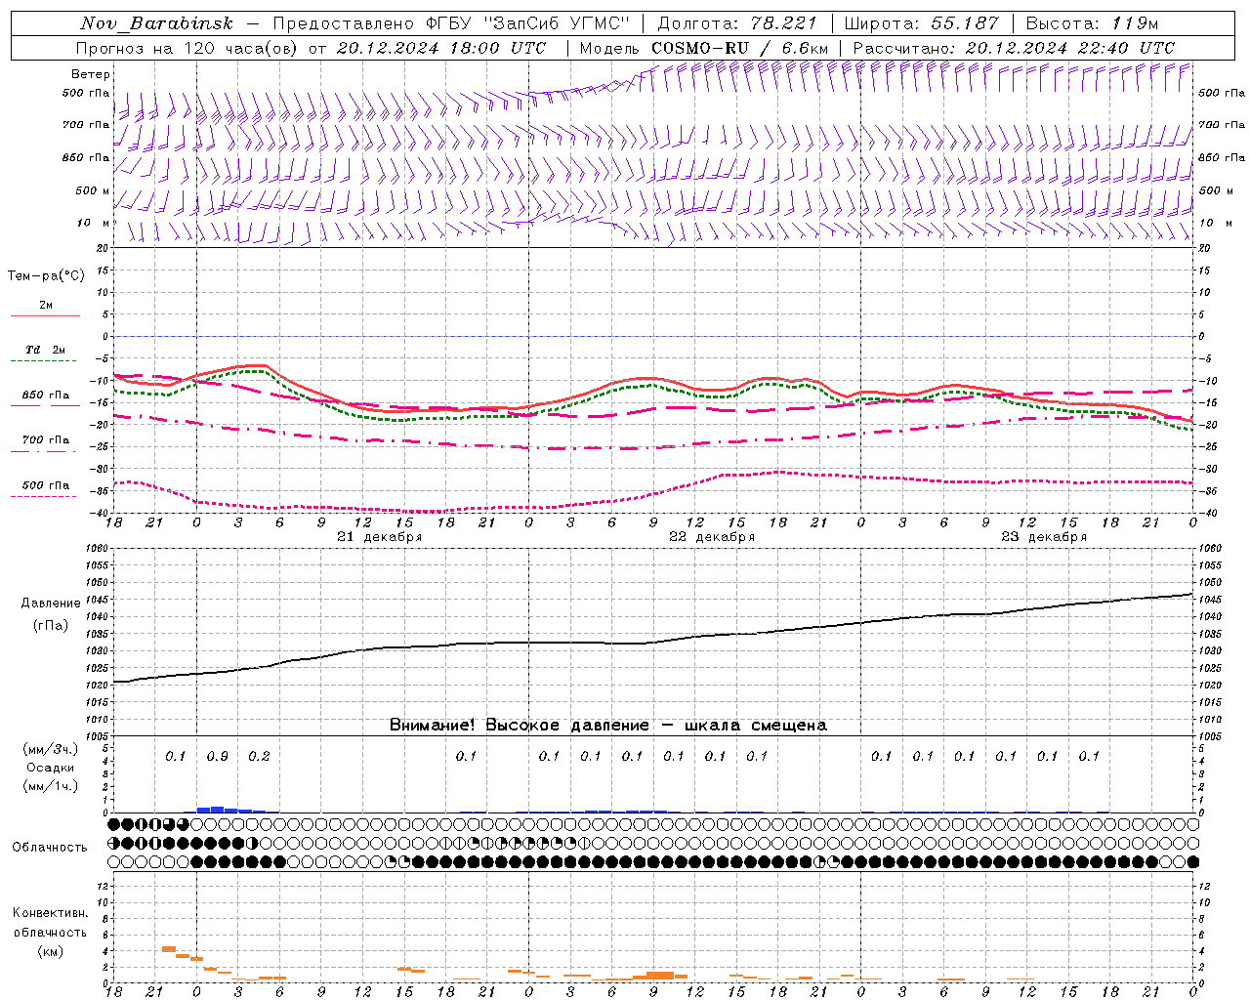Click the 'Конвективн.' convective cloud label
This screenshot has height=1000, width=1250.
50,913
